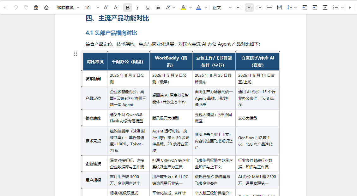The image size is (357, 196).
Task: Decrease font size with A- icon
Action: pyautogui.click(x=116, y=8)
